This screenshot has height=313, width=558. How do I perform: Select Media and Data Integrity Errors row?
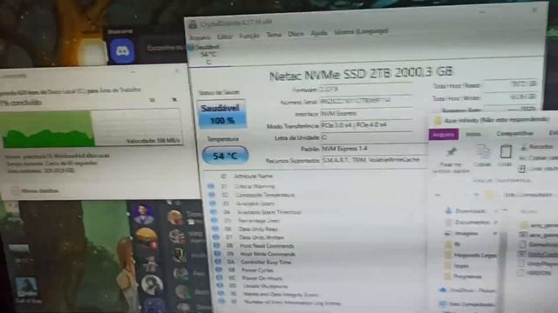point(323,294)
